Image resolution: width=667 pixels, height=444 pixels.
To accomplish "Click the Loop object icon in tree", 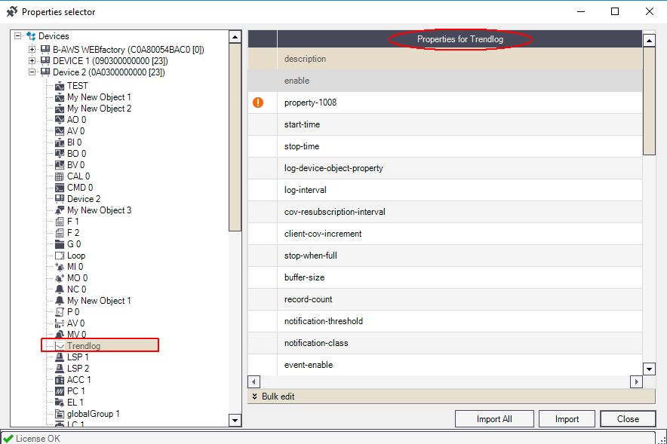I will pos(60,256).
